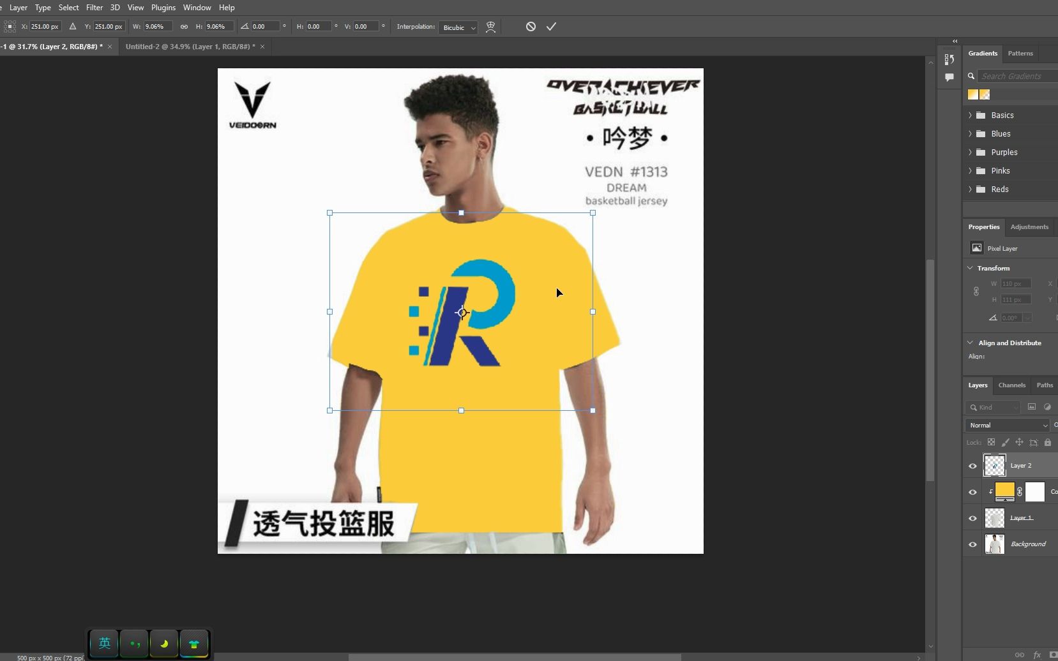This screenshot has width=1058, height=661.
Task: Enable the link to maintain aspect ratio
Action: coord(184,27)
